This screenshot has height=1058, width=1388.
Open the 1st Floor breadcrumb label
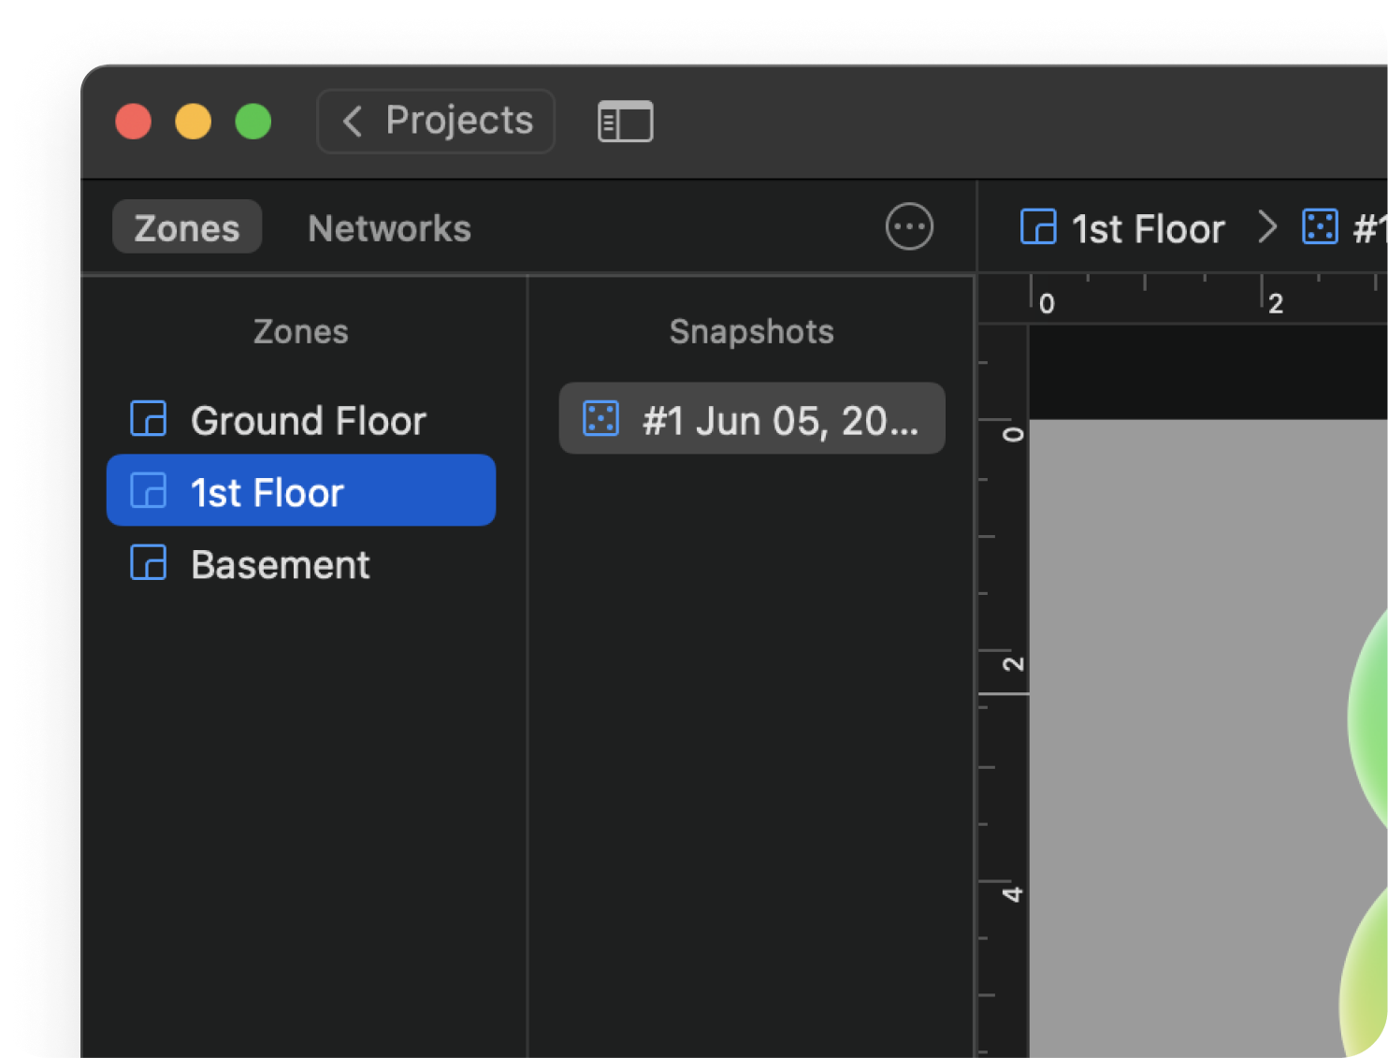coord(1148,229)
